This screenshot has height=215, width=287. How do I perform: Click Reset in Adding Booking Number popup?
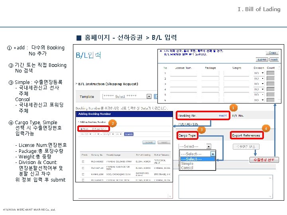164,143
